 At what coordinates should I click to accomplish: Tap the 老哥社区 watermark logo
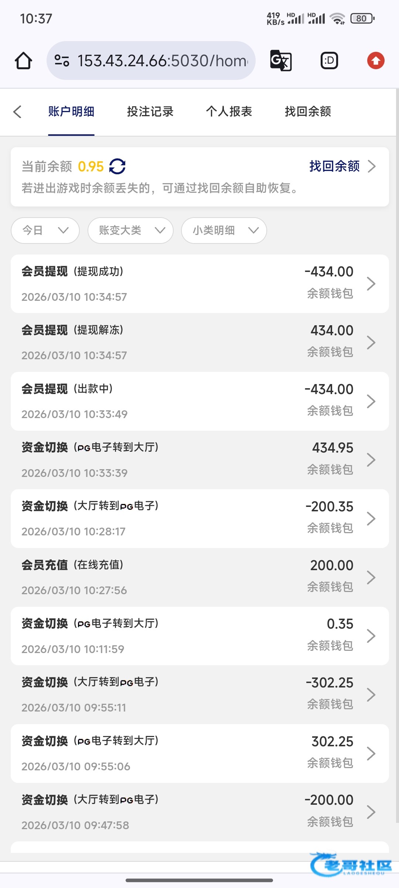coord(351,865)
